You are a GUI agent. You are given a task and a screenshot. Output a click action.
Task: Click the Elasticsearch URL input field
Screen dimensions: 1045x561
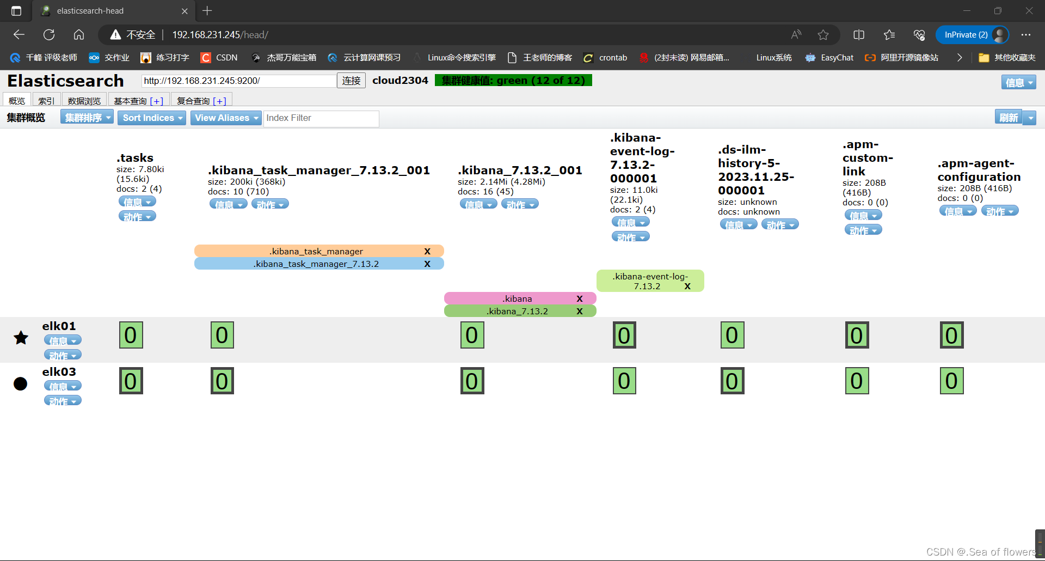(x=239, y=81)
